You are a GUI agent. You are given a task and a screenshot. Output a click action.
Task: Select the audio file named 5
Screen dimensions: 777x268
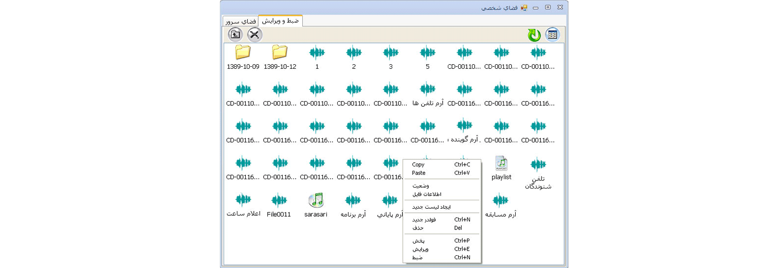pyautogui.click(x=428, y=53)
